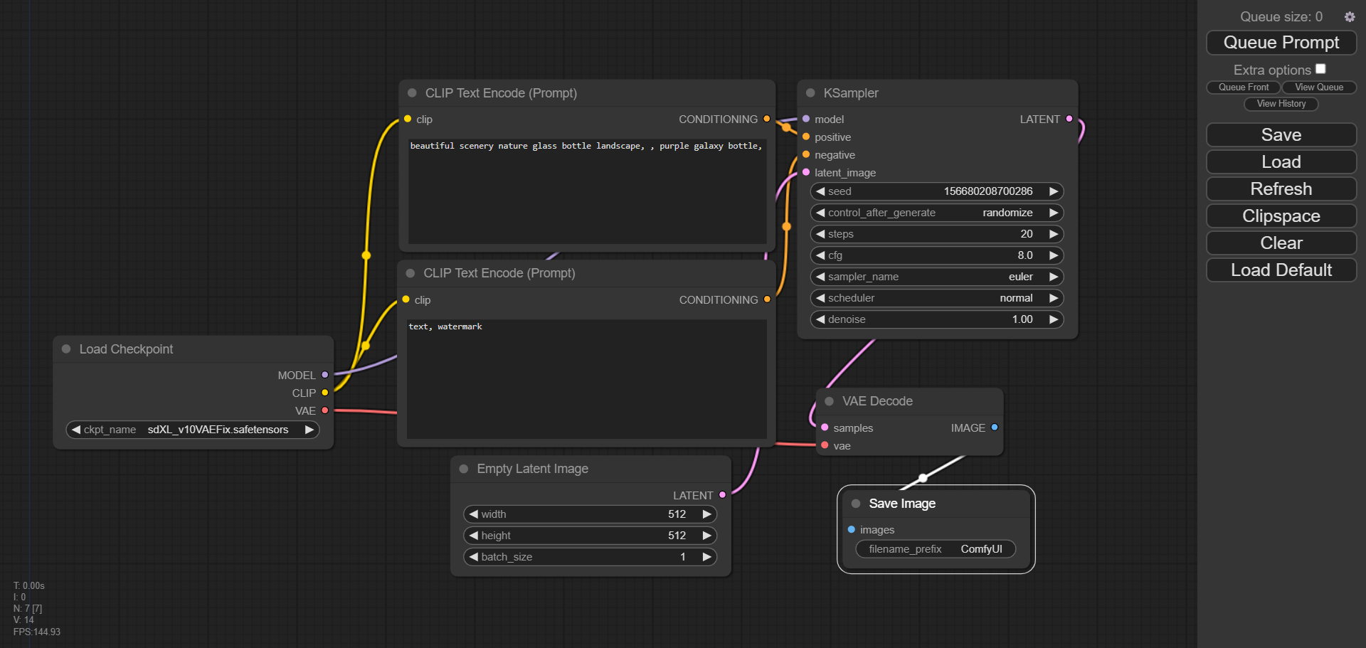The width and height of the screenshot is (1366, 648).
Task: Click the KSampler node title
Action: pos(851,93)
